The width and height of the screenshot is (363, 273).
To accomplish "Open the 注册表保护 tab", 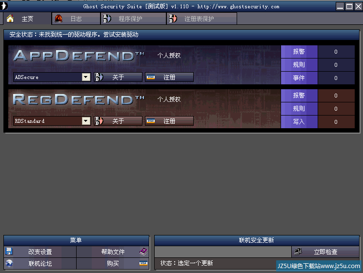I will pyautogui.click(x=202, y=19).
